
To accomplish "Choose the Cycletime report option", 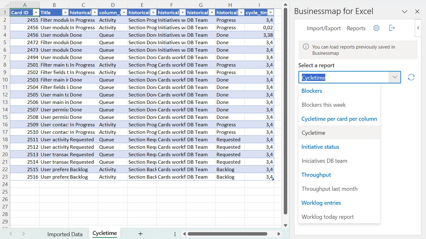I will [339, 133].
